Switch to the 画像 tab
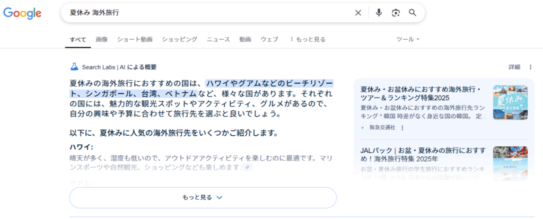 pos(102,39)
